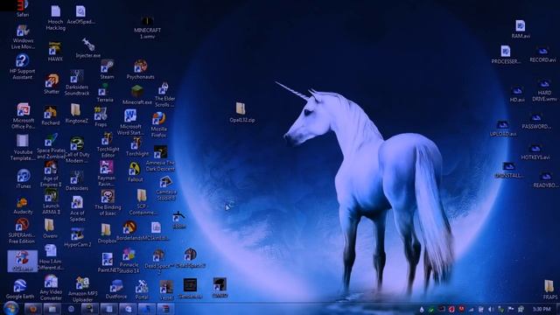
Task: Select the iTunes desktop shortcut
Action: [x=24, y=178]
